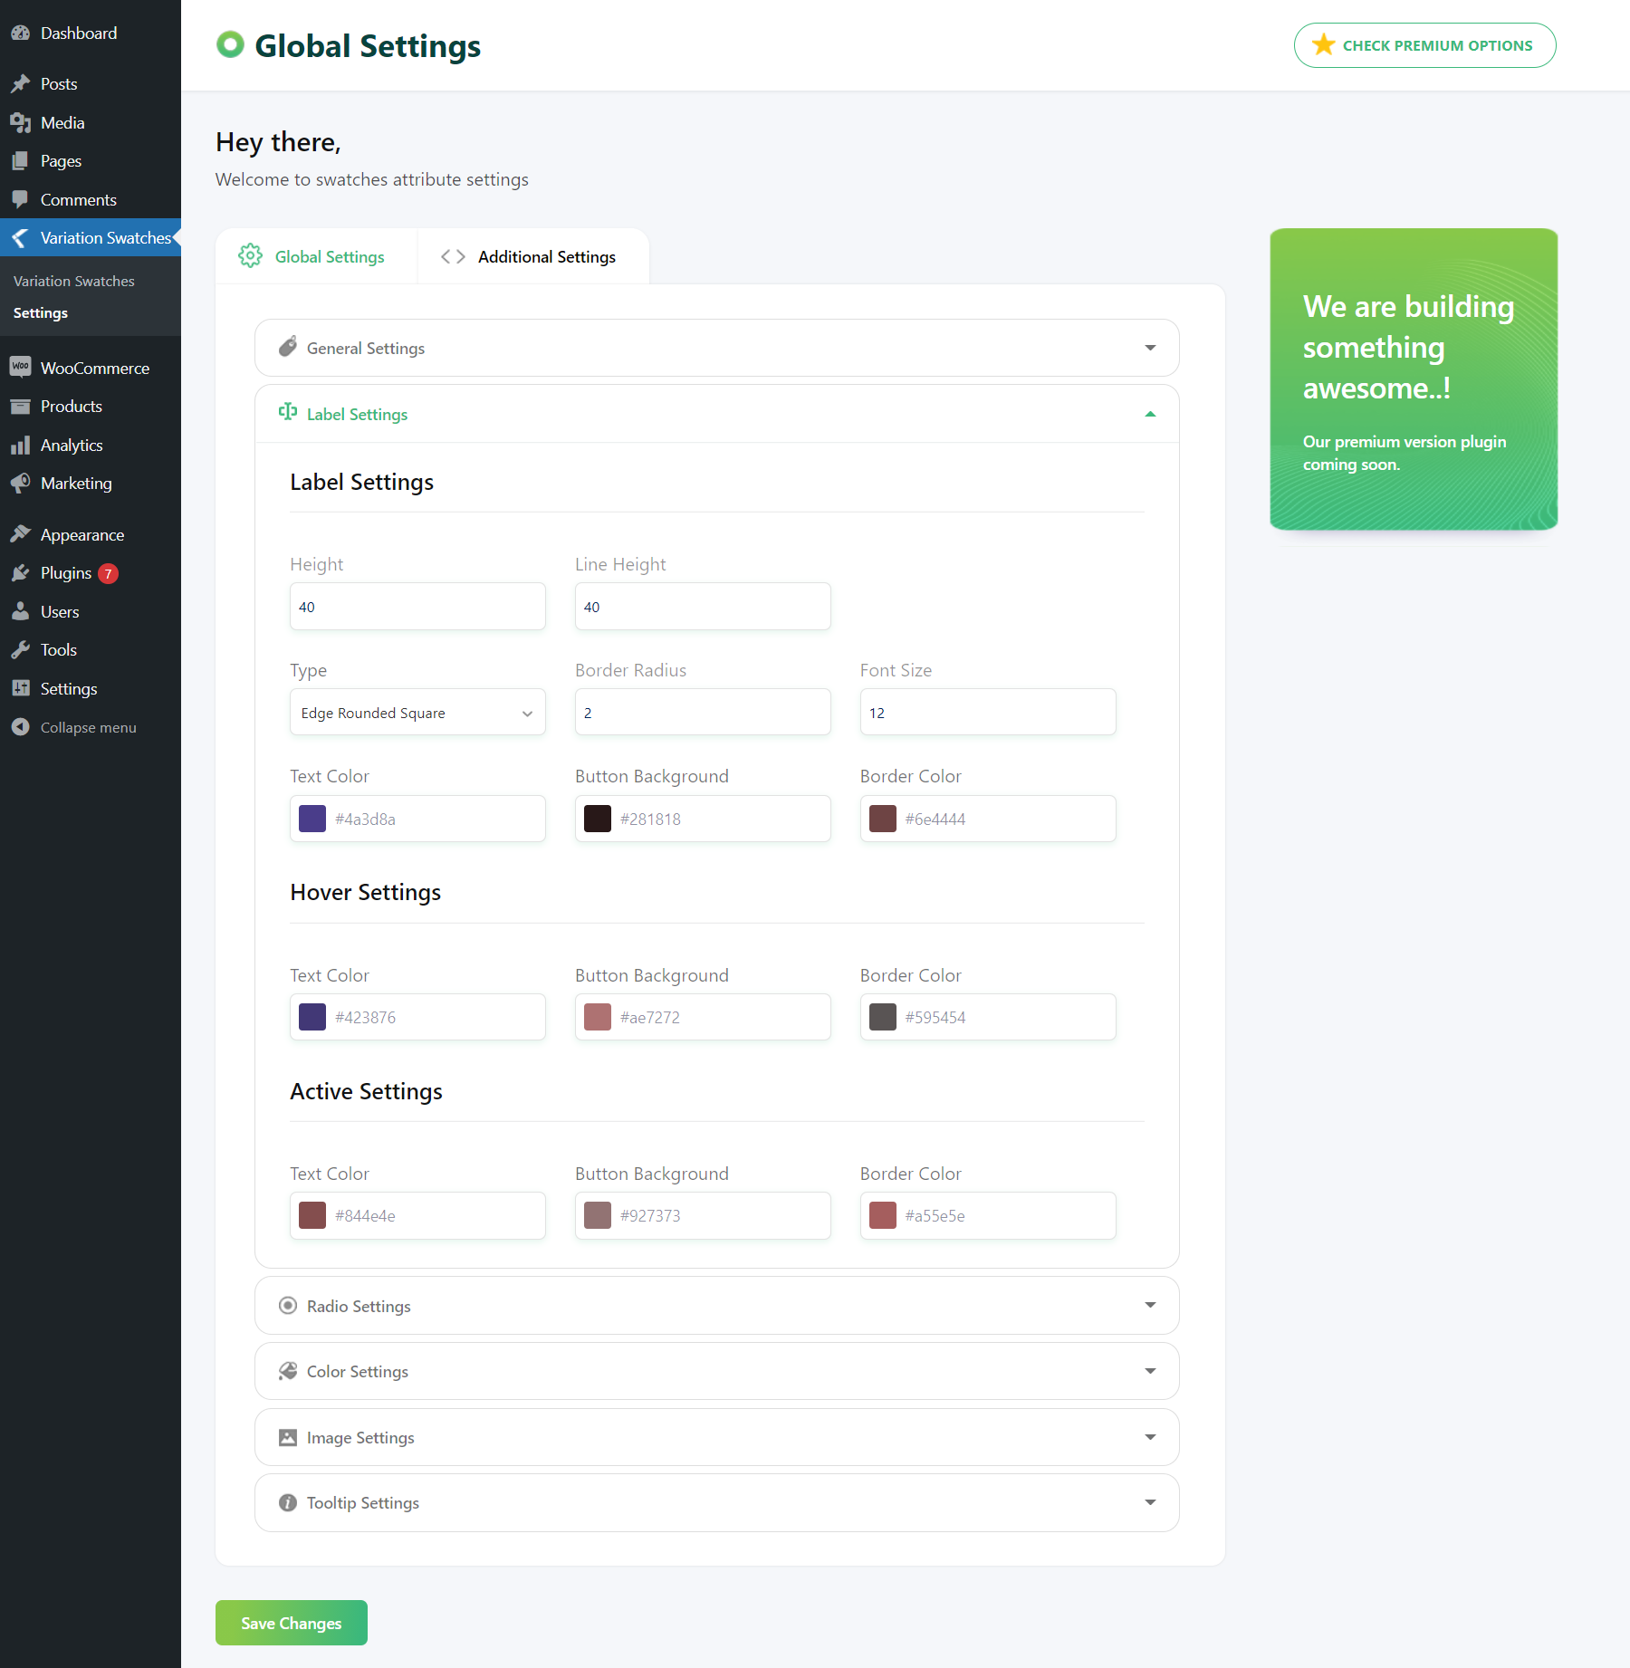This screenshot has height=1668, width=1630.
Task: Expand the Tooltip Settings arrow
Action: pyautogui.click(x=1150, y=1502)
